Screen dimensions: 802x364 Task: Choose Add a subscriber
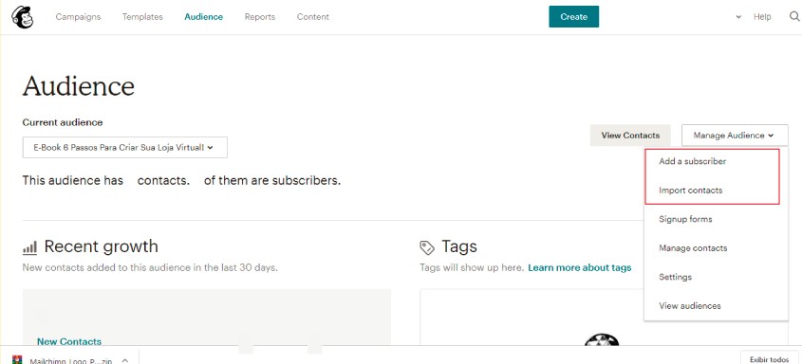click(693, 161)
